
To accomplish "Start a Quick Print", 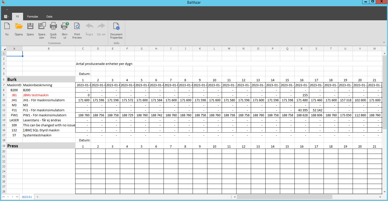I will coord(53,29).
